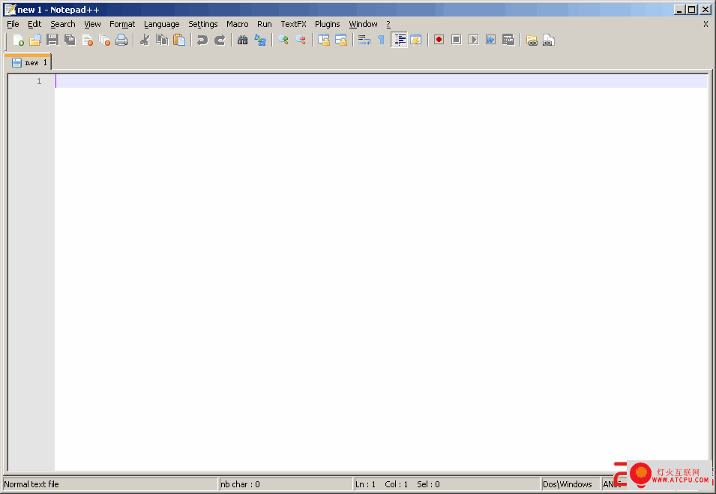Open the Run menu
Image resolution: width=716 pixels, height=494 pixels.
pos(265,24)
